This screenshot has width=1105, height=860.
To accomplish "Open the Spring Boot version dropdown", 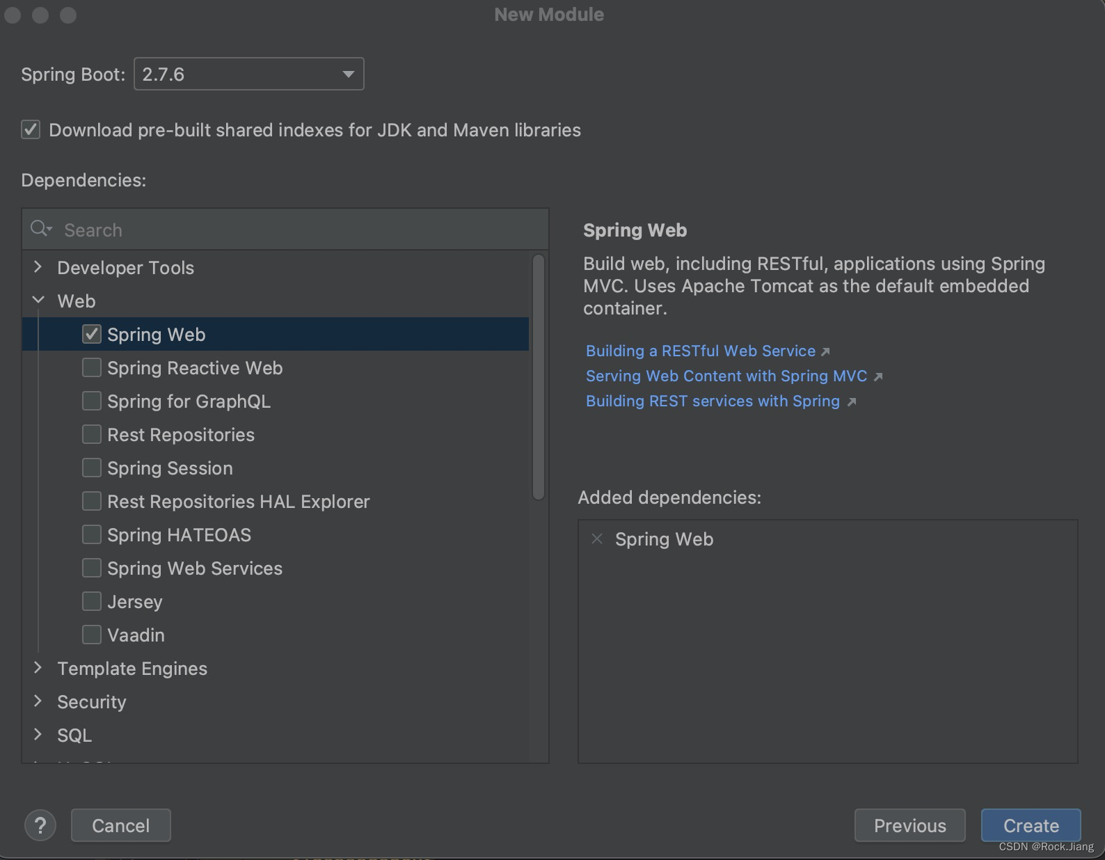I will [248, 74].
